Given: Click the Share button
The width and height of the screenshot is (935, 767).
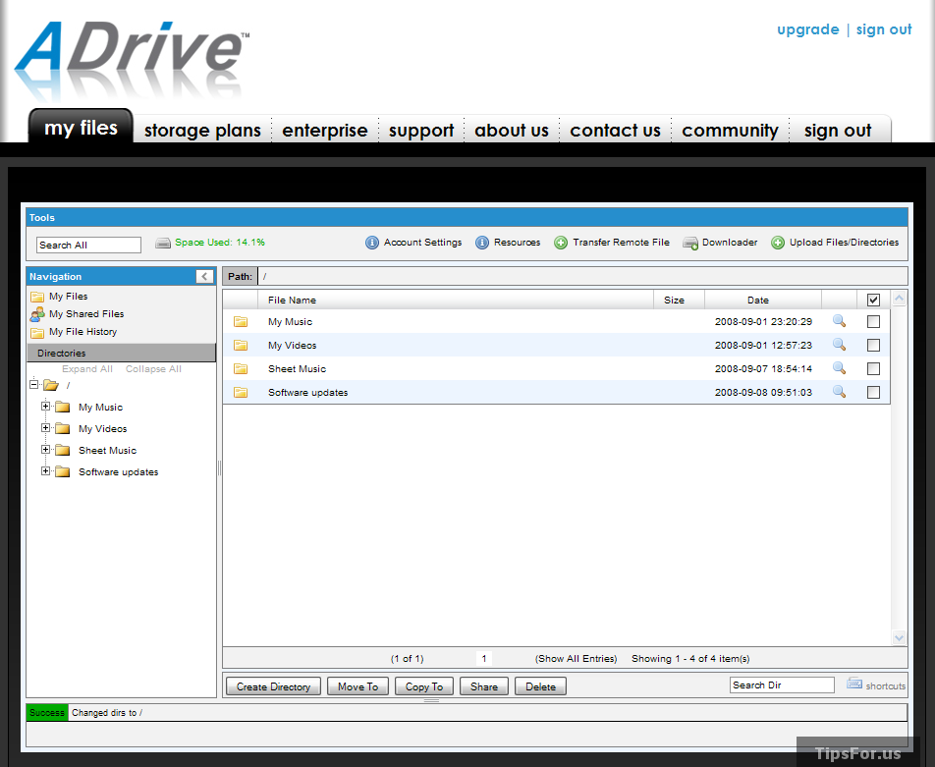Looking at the screenshot, I should (x=483, y=686).
